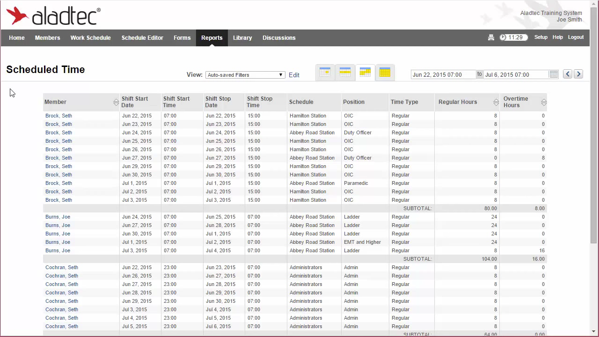Click Joe Smith user name in header
599x337 pixels.
[570, 20]
